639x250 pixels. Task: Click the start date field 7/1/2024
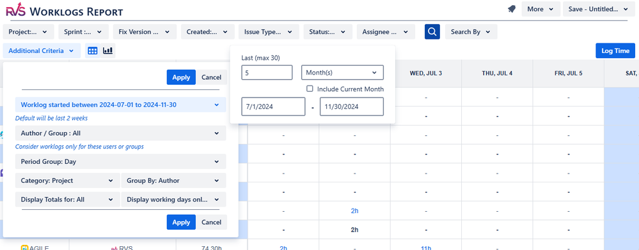273,107
